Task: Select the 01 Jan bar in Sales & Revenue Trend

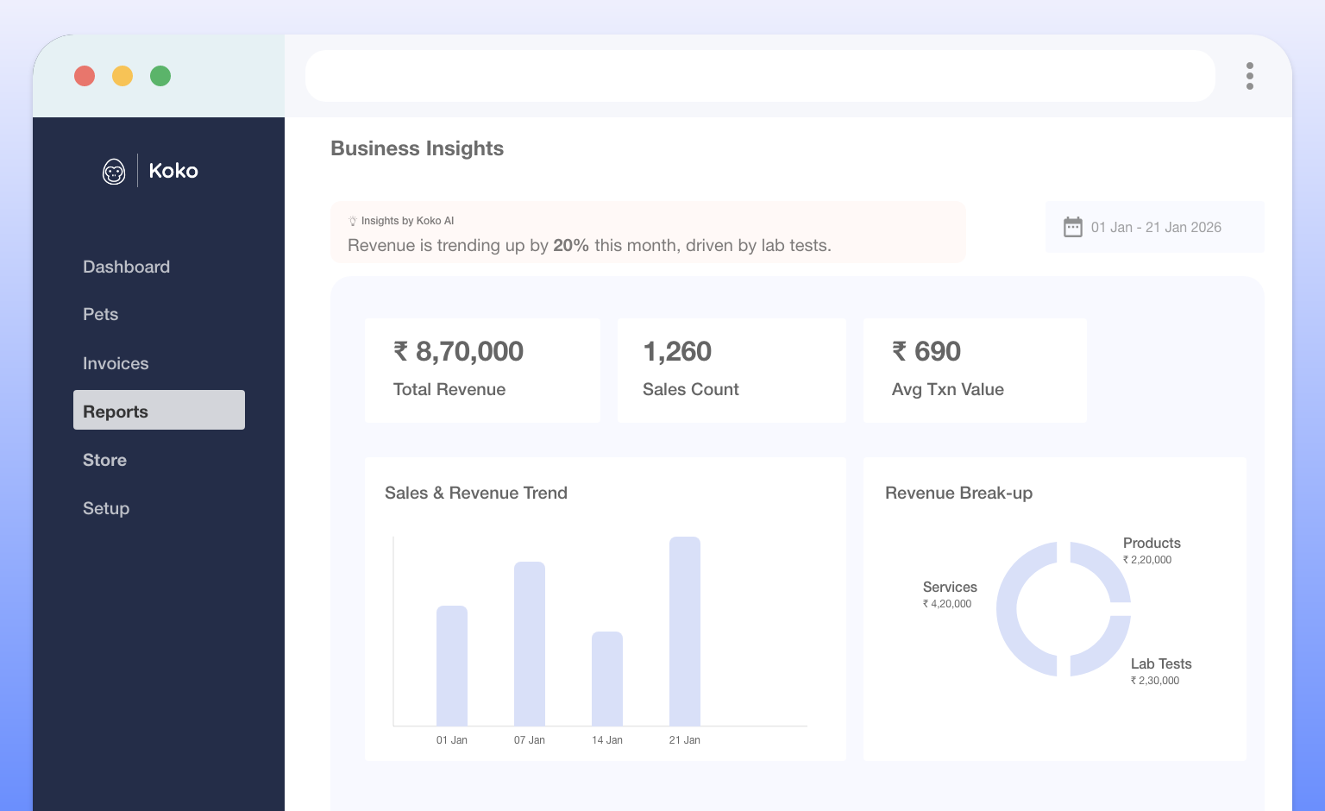Action: coord(453,664)
